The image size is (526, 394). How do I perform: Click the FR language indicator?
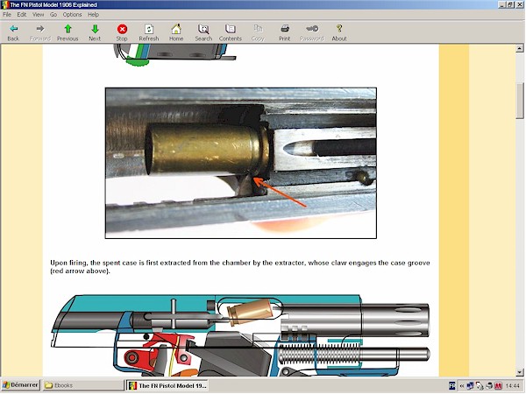pyautogui.click(x=451, y=385)
